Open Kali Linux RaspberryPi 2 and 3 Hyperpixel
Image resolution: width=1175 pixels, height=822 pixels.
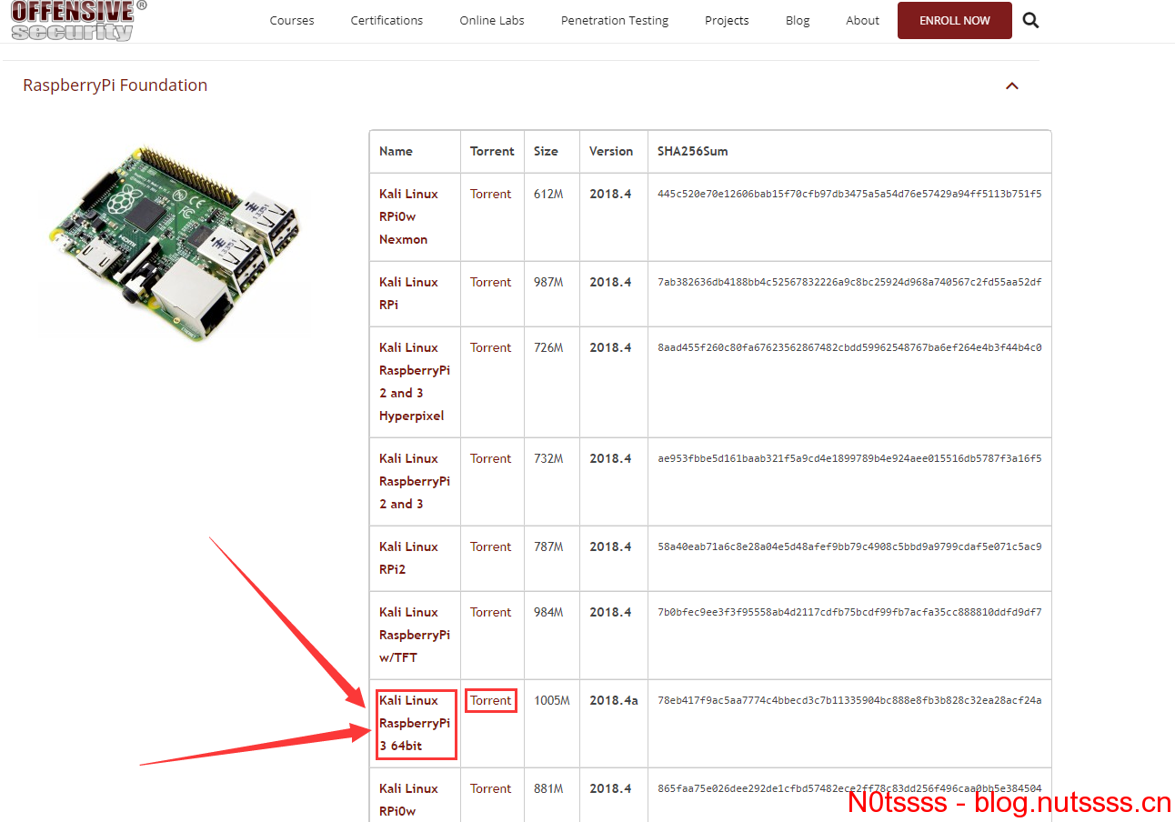click(415, 382)
